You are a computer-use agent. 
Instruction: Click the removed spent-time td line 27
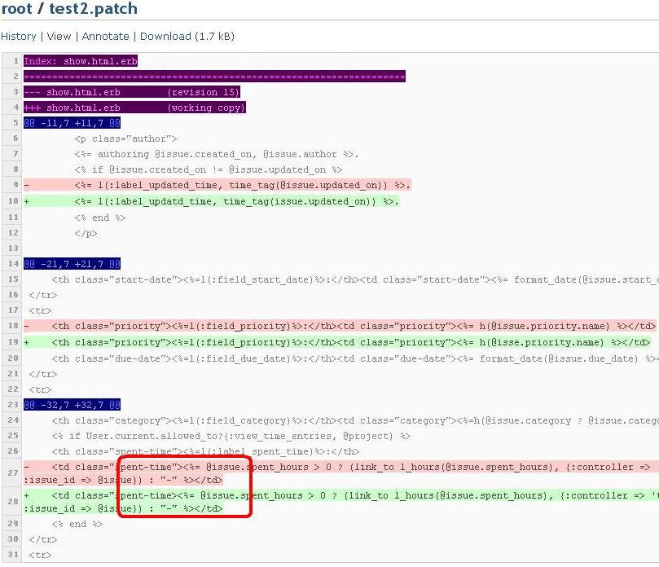(x=341, y=473)
